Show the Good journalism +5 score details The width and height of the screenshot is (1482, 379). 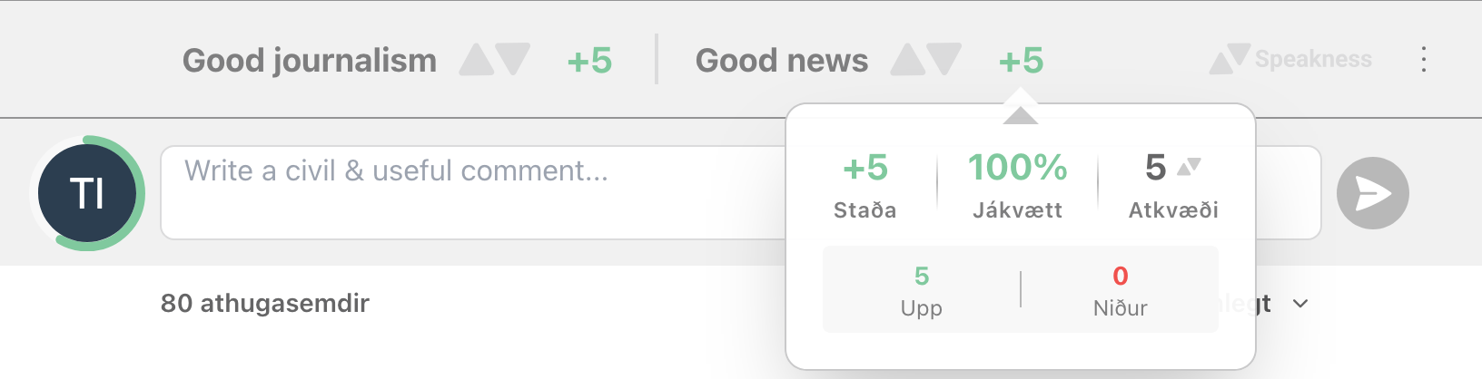[x=589, y=61]
